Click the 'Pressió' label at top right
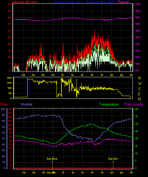 click(x=123, y=2)
